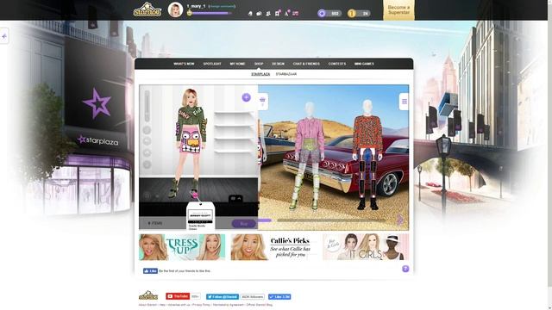The image size is (552, 310).
Task: Open the Official Stardoll Blog link
Action: pyautogui.click(x=259, y=305)
